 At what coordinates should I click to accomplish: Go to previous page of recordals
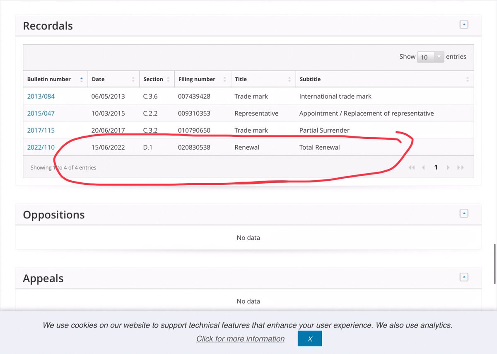[423, 167]
